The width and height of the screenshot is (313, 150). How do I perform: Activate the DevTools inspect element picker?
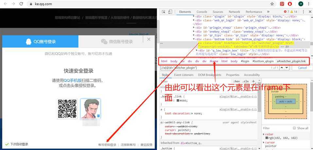click(x=164, y=12)
